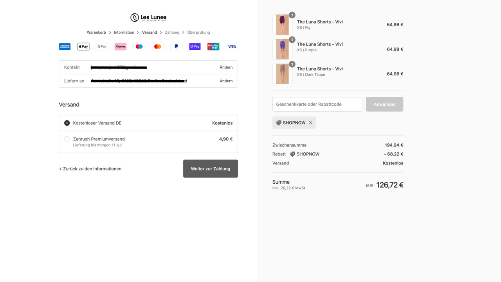Image resolution: width=501 pixels, height=282 pixels.
Task: Open the Dark Taupe shorts thumbnail
Action: point(282,74)
